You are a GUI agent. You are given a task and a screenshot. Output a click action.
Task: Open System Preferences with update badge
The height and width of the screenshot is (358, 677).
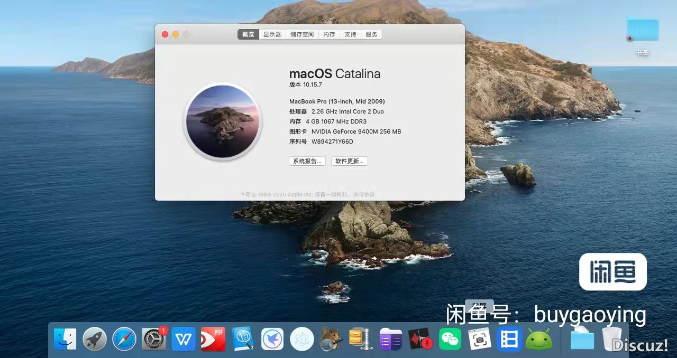[154, 339]
